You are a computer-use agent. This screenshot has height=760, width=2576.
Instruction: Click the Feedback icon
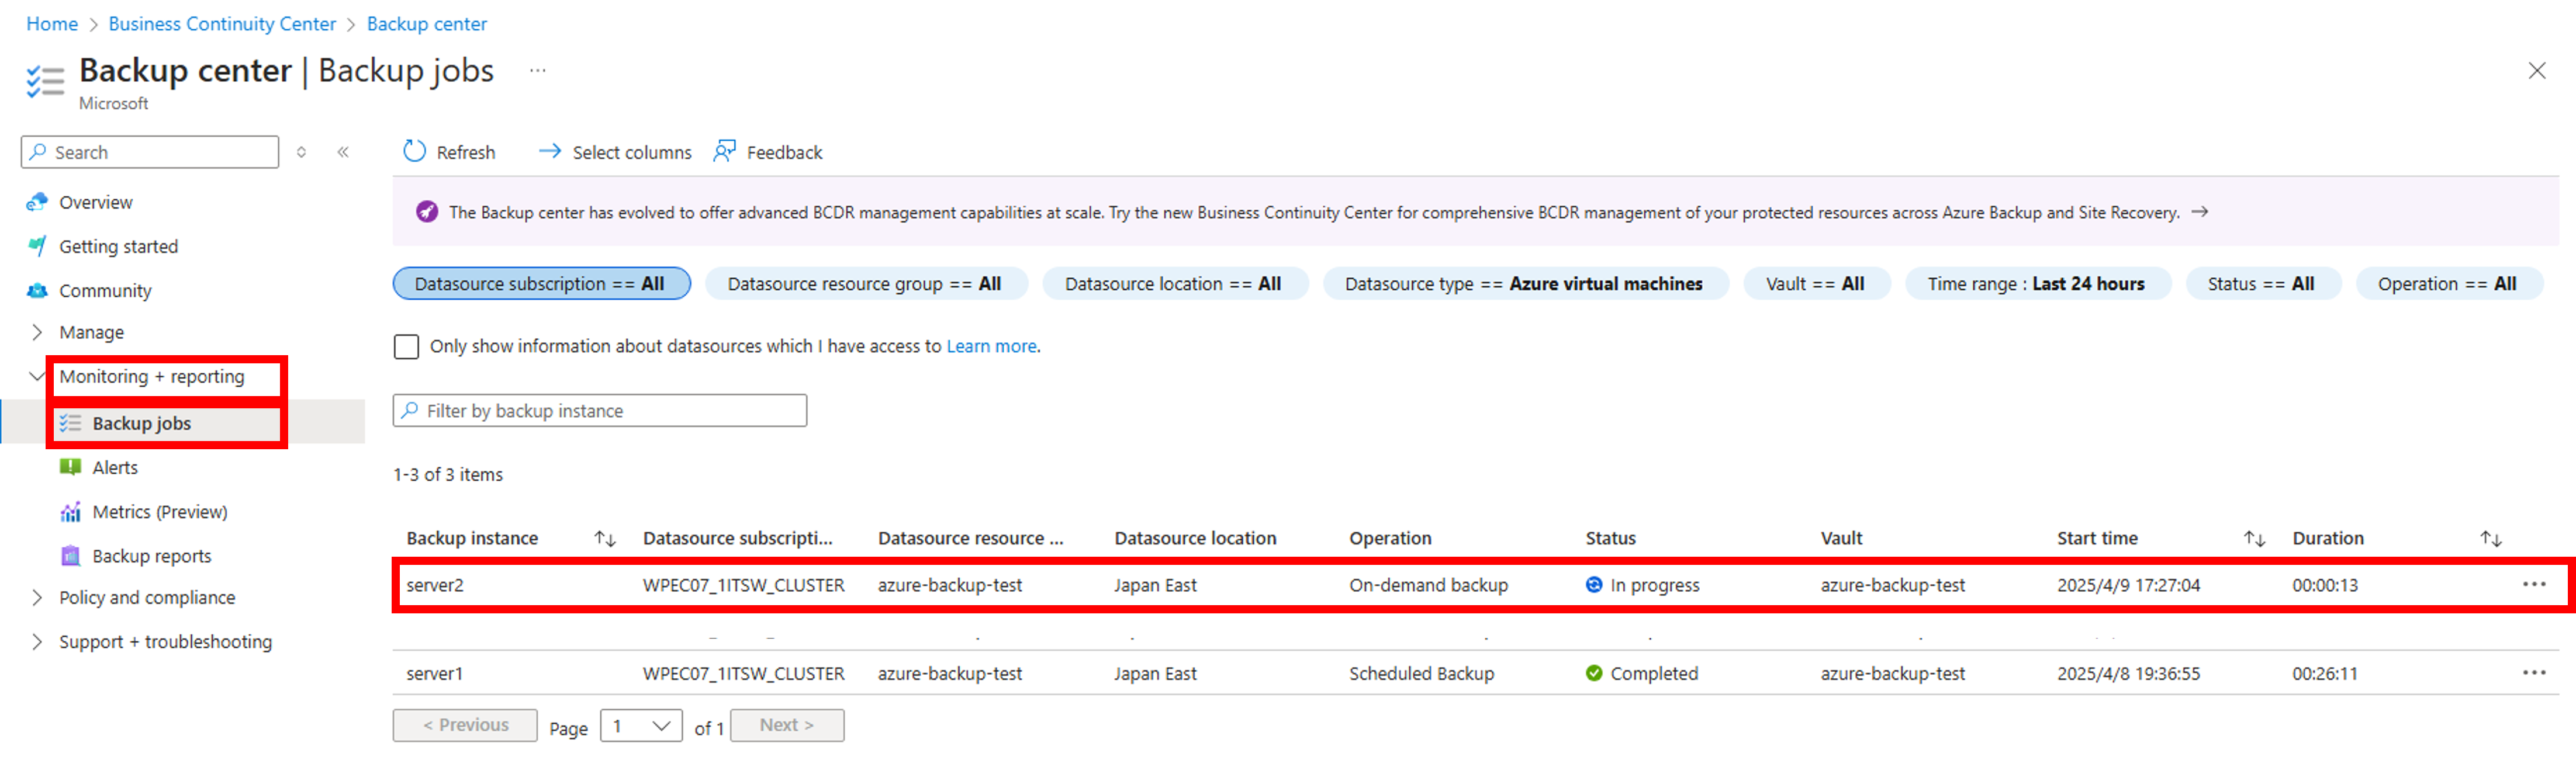(x=724, y=152)
